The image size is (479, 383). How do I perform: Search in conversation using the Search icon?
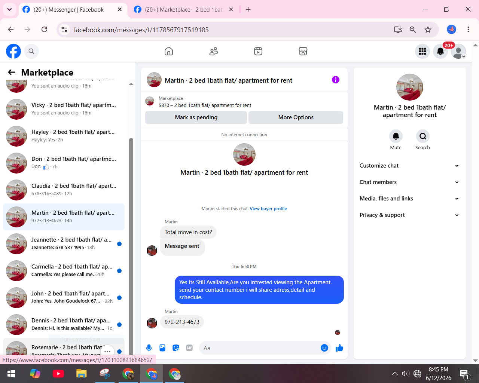423,136
